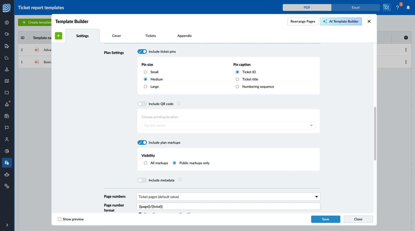Open the pie chart reports sidebar icon

pyautogui.click(x=7, y=151)
